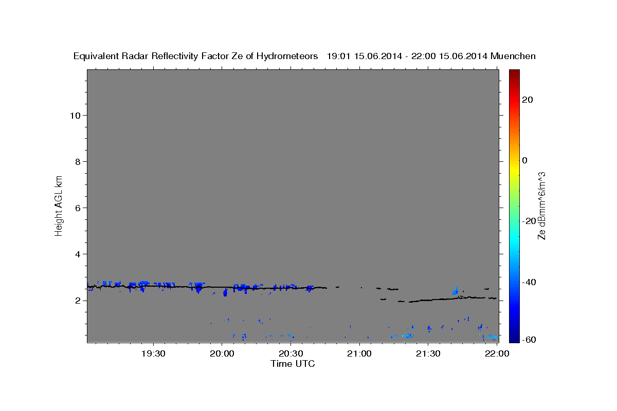The height and width of the screenshot is (411, 617).
Task: Click the date range text '19:01 15.06.2014 - 22:00 15.06.2014'
Action: coord(407,56)
